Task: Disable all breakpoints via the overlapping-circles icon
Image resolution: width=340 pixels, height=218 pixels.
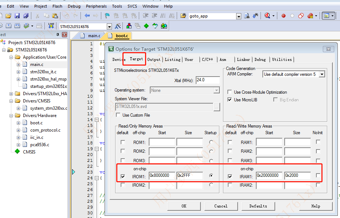Action: (x=301, y=16)
